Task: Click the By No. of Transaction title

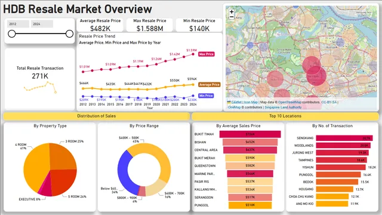Action: click(332, 126)
